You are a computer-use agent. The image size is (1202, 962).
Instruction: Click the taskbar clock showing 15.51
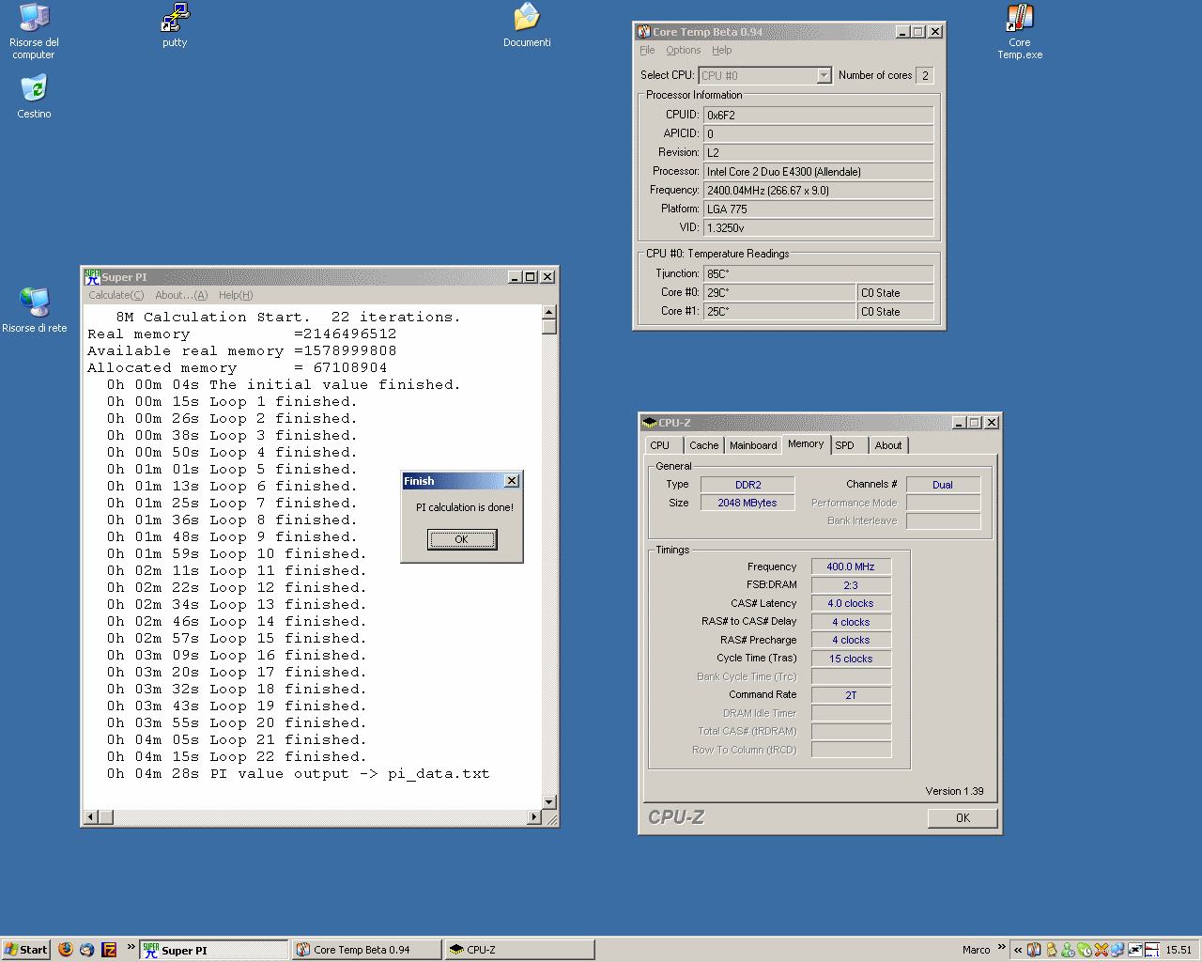tap(1179, 950)
